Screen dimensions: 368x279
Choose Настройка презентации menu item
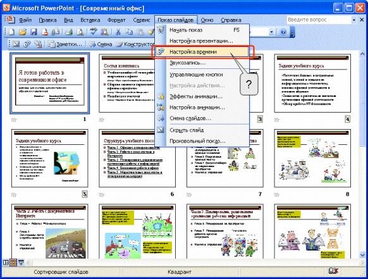coord(202,41)
